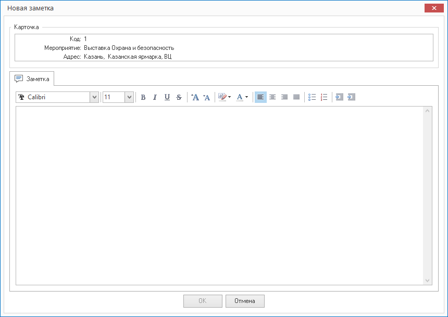Center align text
This screenshot has height=317, width=448.
click(272, 97)
